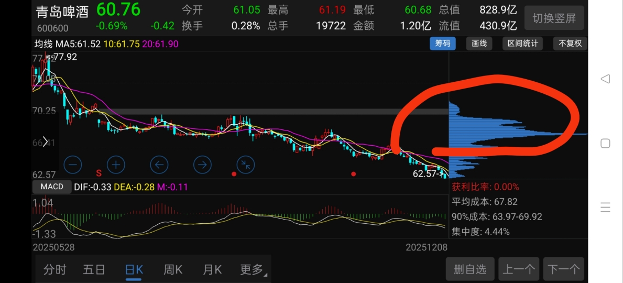Tap the zoom out minus icon

73,164
